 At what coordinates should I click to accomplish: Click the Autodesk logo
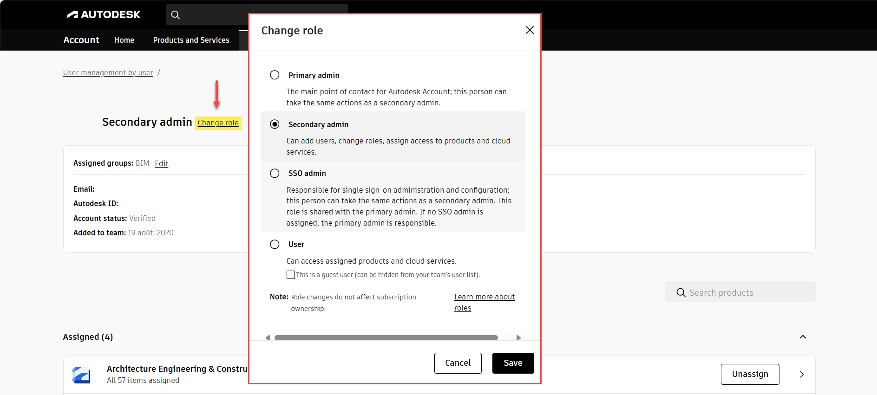[x=104, y=14]
